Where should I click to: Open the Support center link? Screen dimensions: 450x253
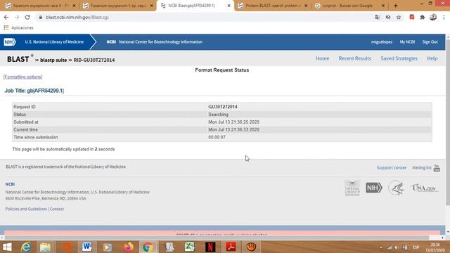click(392, 167)
